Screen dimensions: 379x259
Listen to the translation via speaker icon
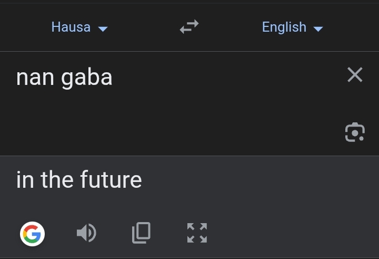tap(86, 233)
